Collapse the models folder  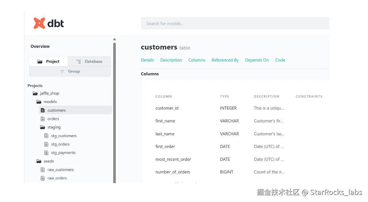click(x=39, y=102)
